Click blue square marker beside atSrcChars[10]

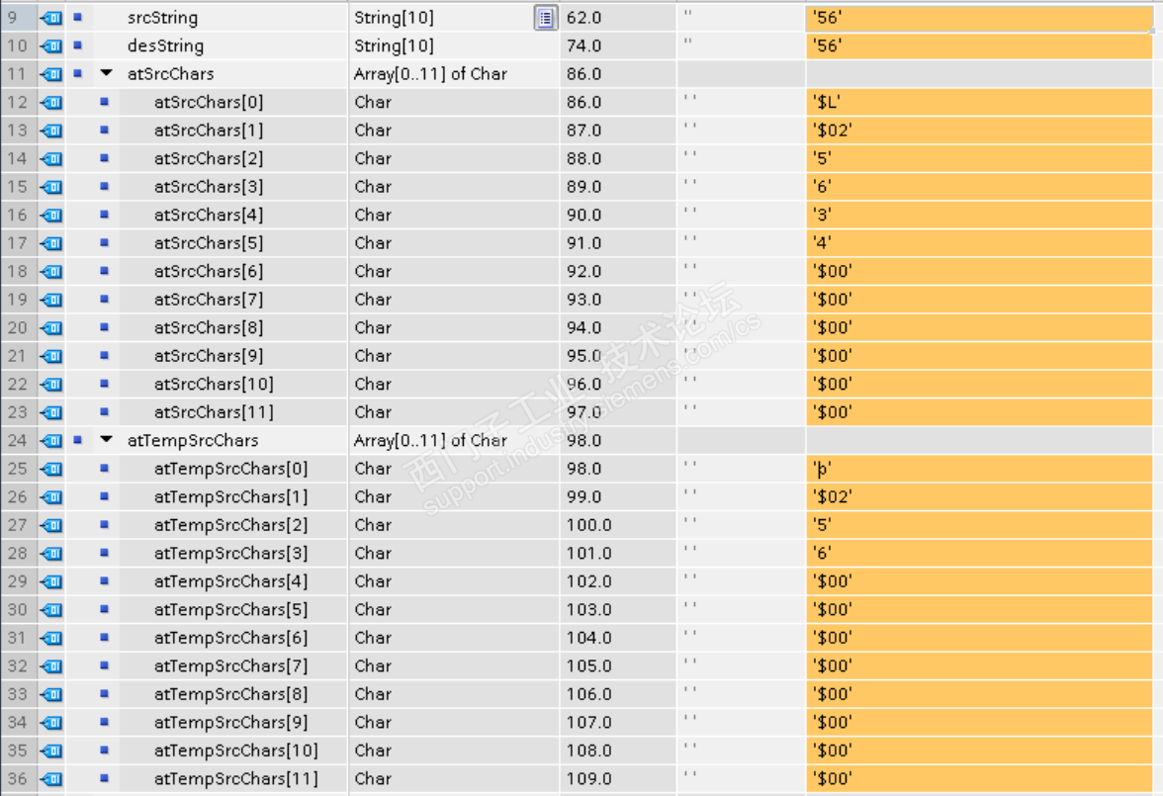[x=104, y=384]
